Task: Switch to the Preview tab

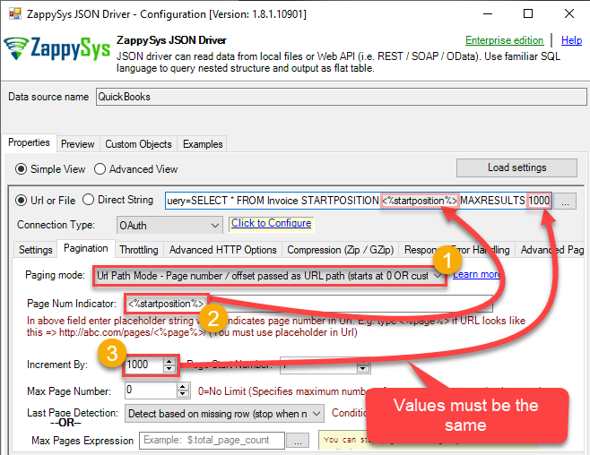Action: click(x=77, y=144)
